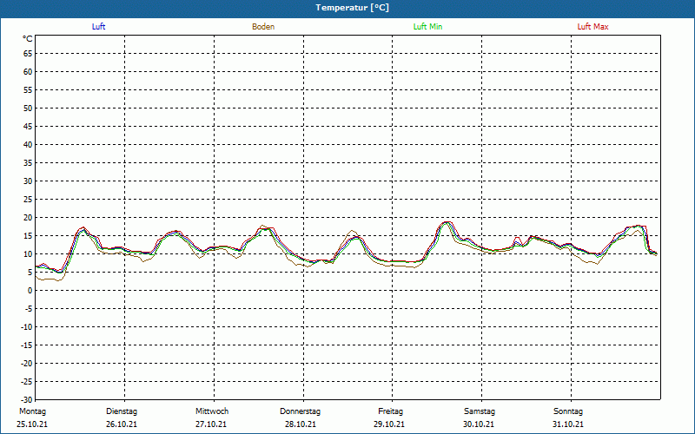This screenshot has width=695, height=434.
Task: Click the date 29.10.21
Action: point(389,424)
